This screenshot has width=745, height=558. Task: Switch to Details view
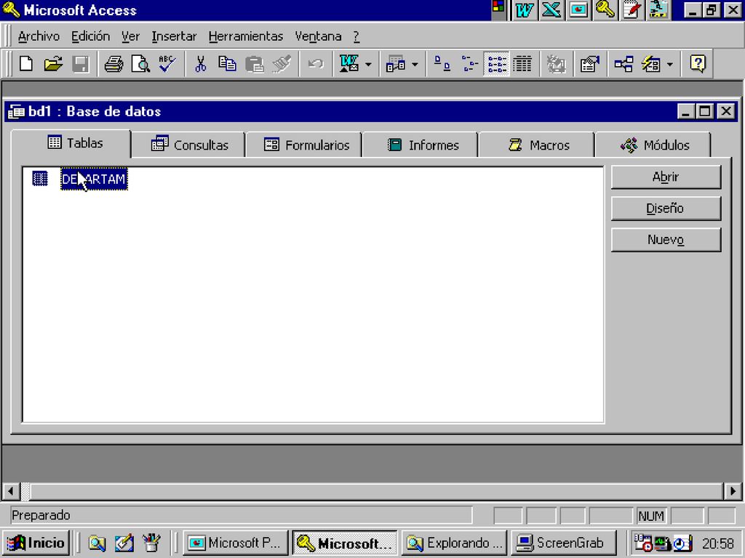[522, 64]
